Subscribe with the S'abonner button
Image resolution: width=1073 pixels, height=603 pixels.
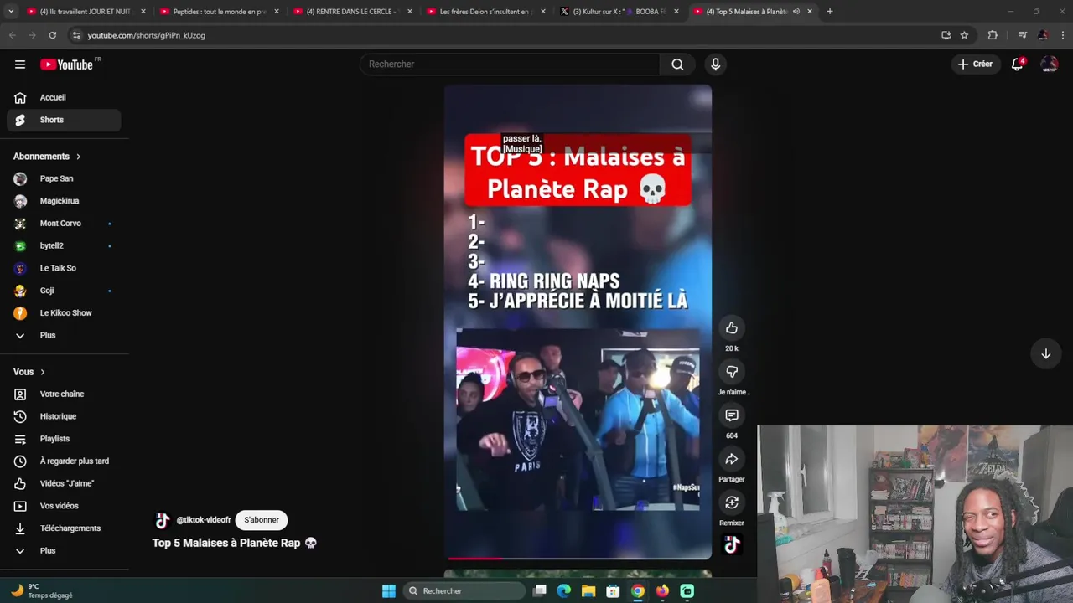click(262, 520)
